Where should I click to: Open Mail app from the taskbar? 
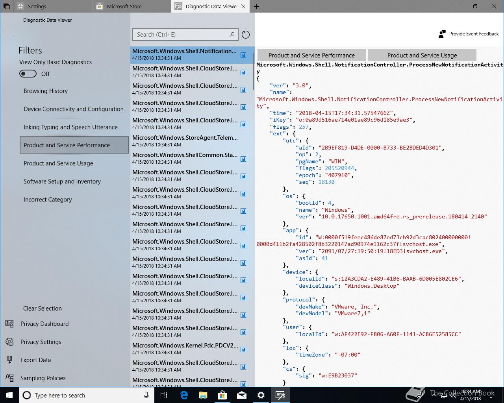242,395
